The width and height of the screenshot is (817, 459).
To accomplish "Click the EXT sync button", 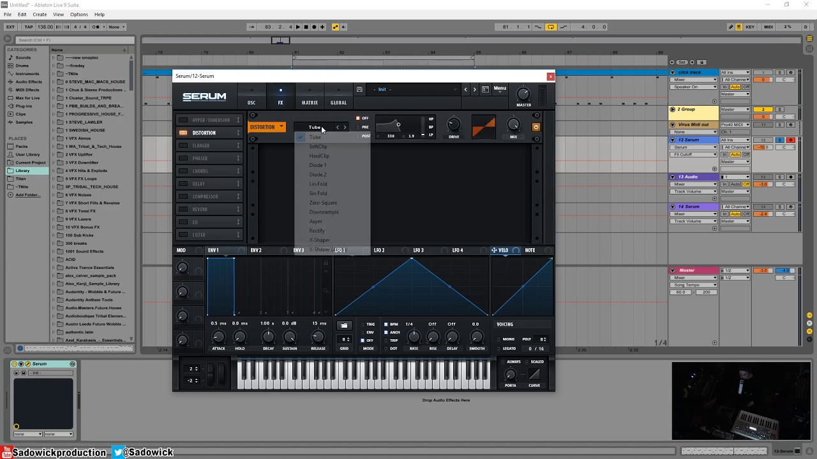I will [x=10, y=27].
